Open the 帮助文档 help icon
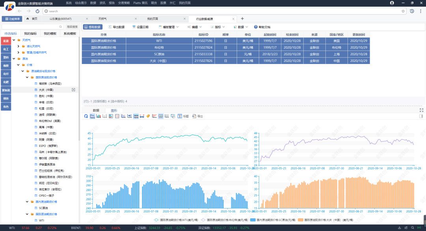426x231 pixels. (256, 27)
